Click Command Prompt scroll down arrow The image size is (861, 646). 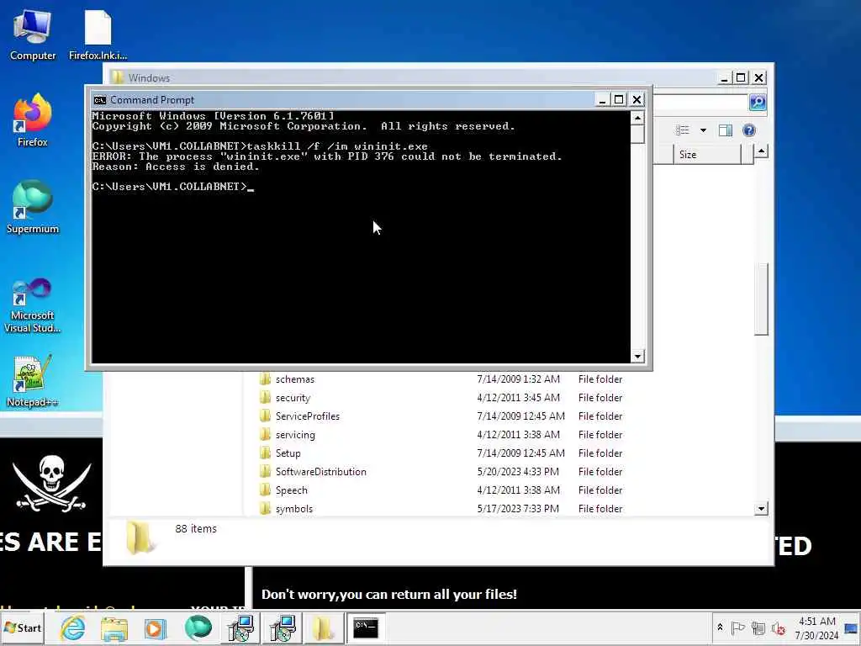[637, 357]
